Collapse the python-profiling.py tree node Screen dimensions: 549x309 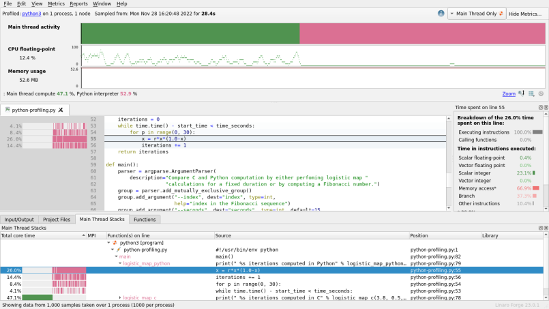pyautogui.click(x=113, y=250)
